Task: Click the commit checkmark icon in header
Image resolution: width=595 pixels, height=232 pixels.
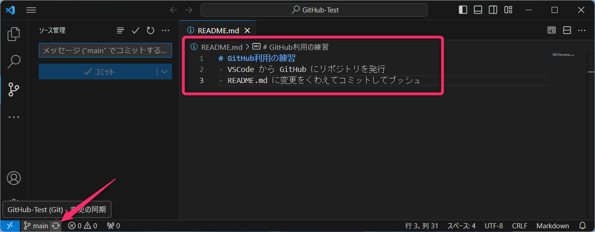Action: coord(135,30)
